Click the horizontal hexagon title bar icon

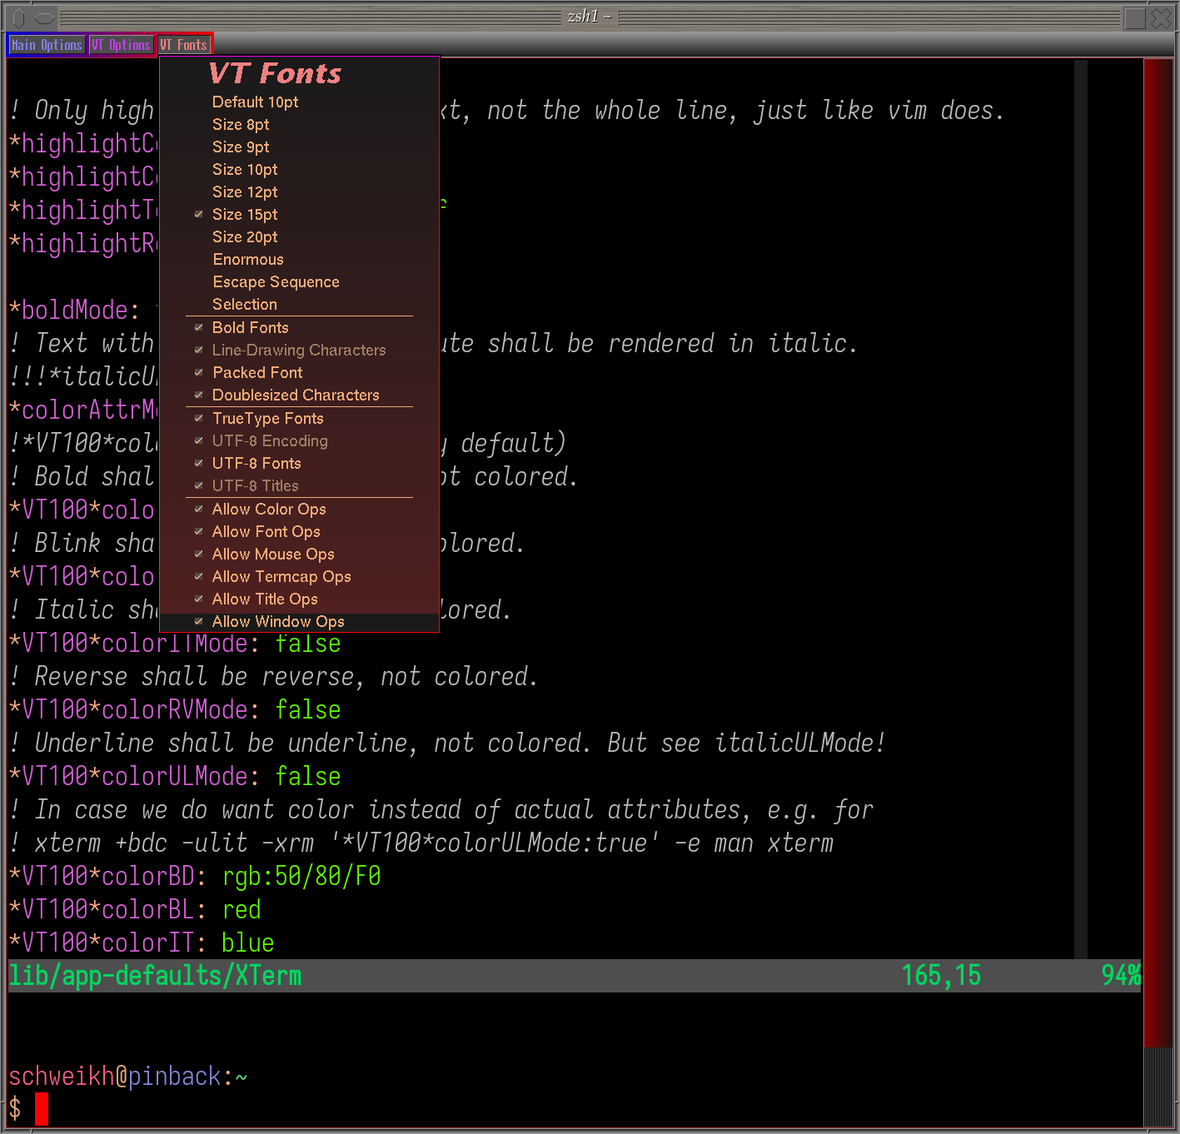(44, 17)
